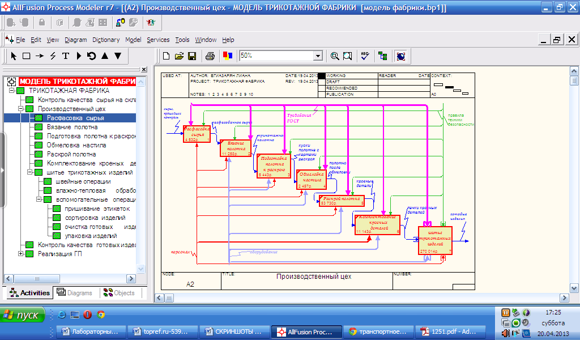Screen dimensions: 580x340
Task: Click the шитье трикотажных изделий box in diagram
Action: click(435, 240)
